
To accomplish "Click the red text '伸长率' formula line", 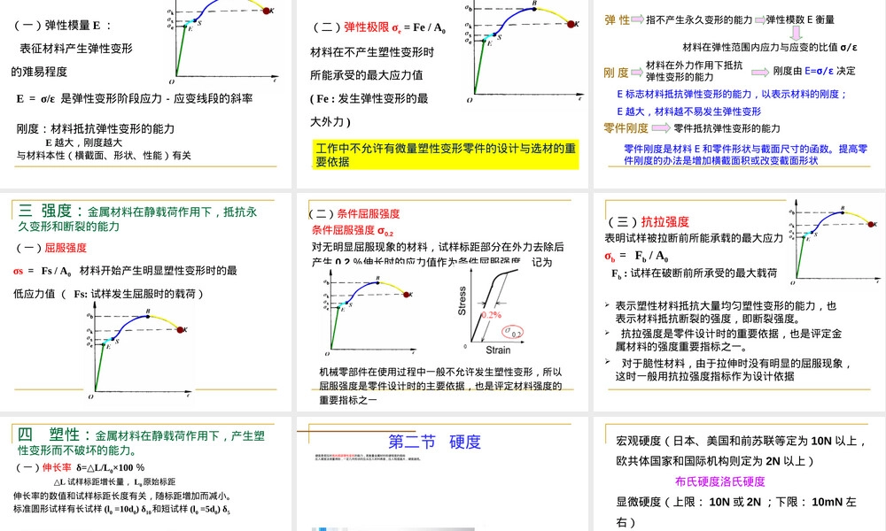I will click(x=80, y=468).
